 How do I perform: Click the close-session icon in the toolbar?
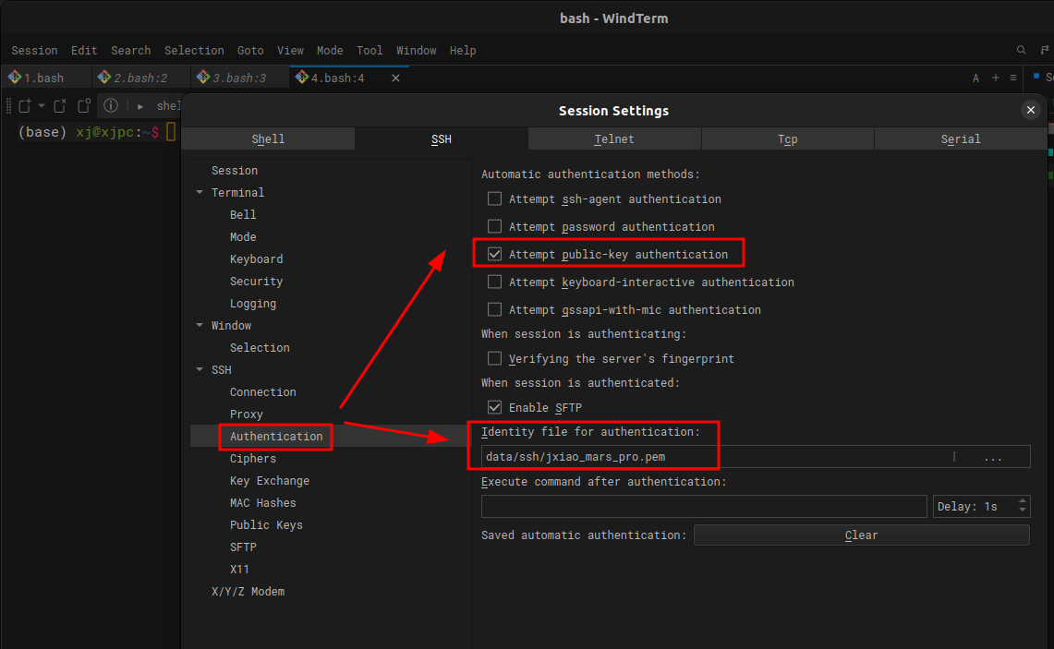coord(58,105)
